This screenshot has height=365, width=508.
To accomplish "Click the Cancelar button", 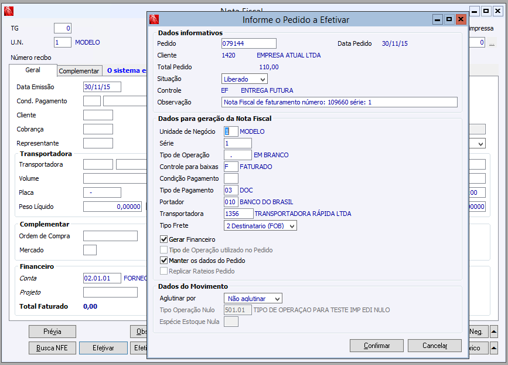I will 434,346.
